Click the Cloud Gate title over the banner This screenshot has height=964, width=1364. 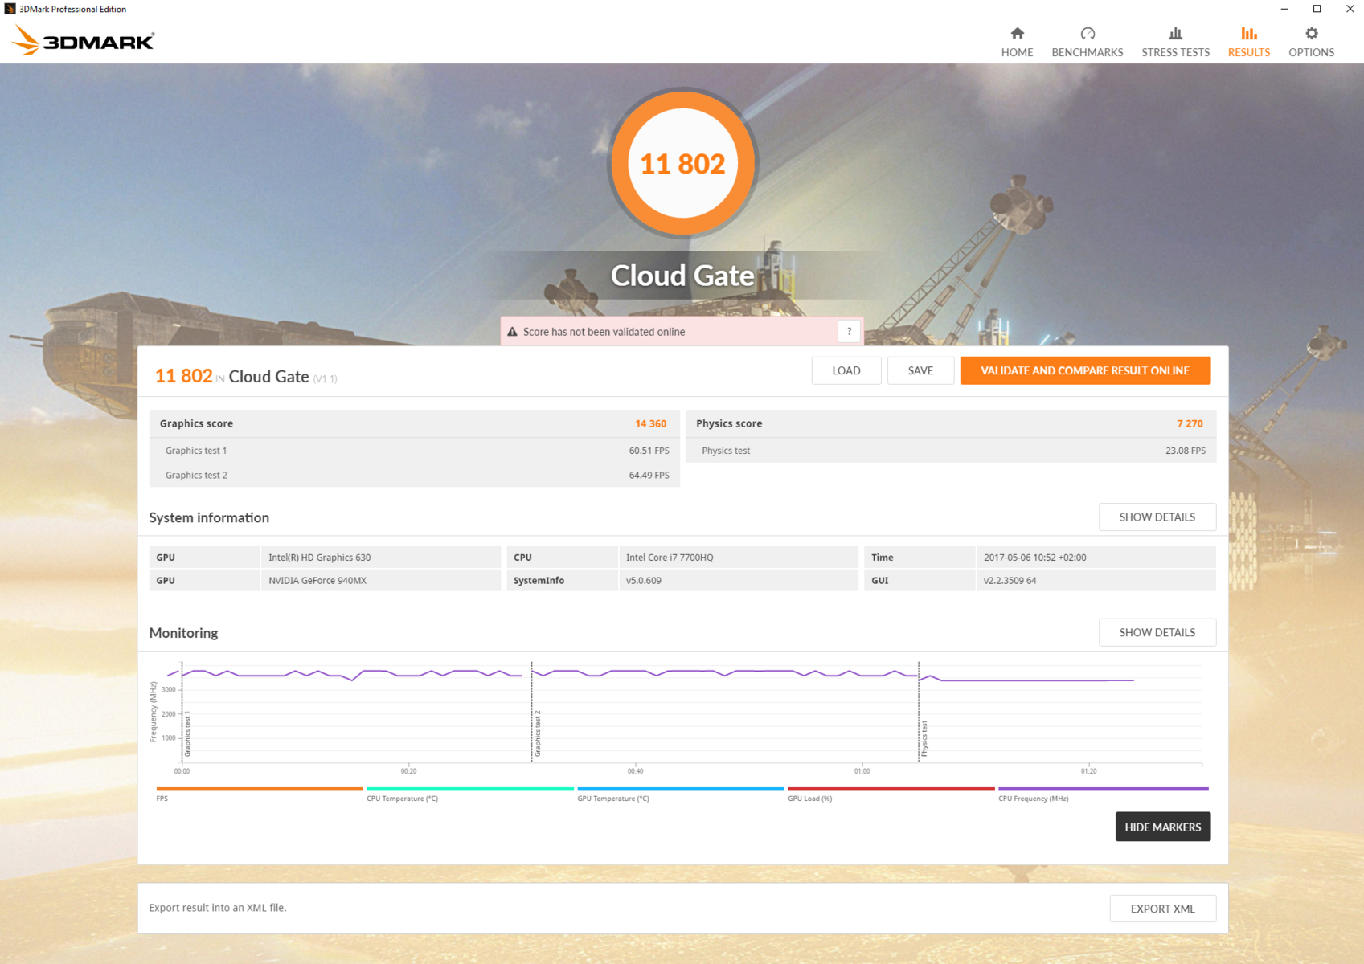682,276
